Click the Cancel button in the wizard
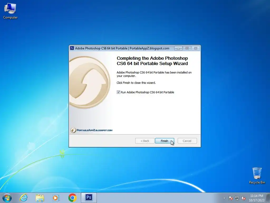The height and width of the screenshot is (203, 270). pyautogui.click(x=187, y=141)
